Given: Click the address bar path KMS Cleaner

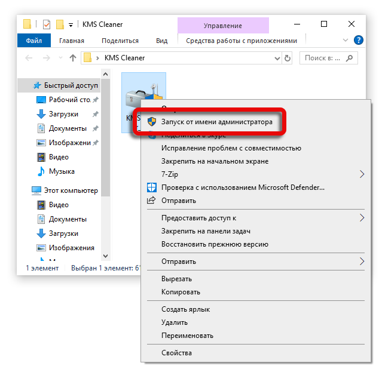Looking at the screenshot, I should coord(124,58).
